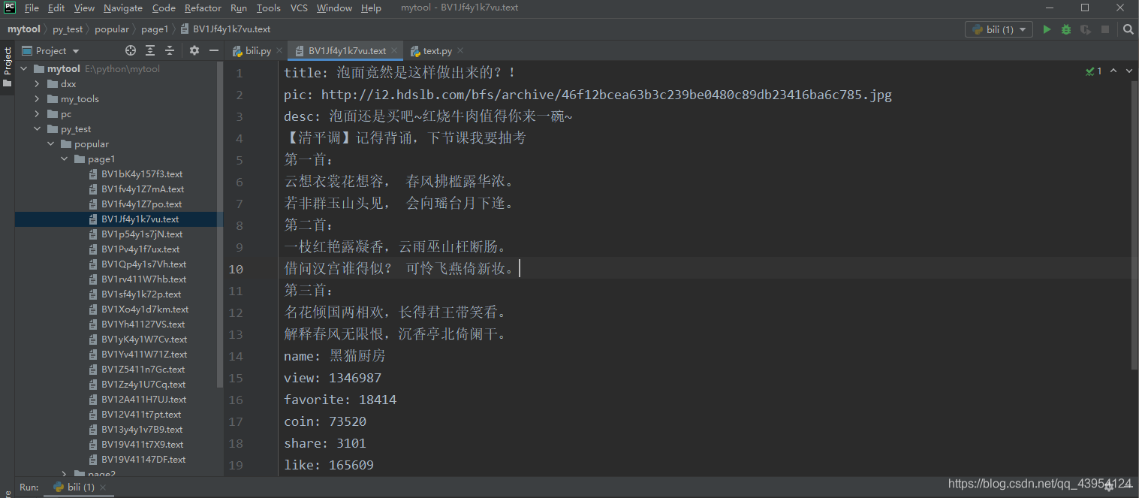
Task: Collapse the py_test folder
Action: click(37, 128)
